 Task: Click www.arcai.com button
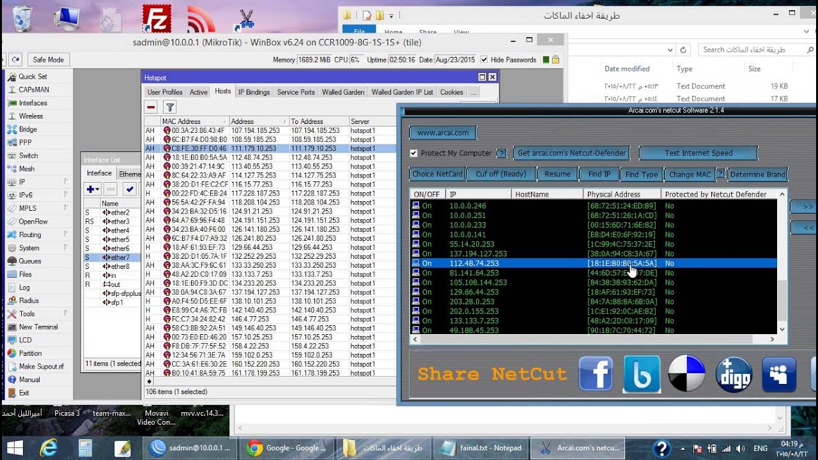443,133
